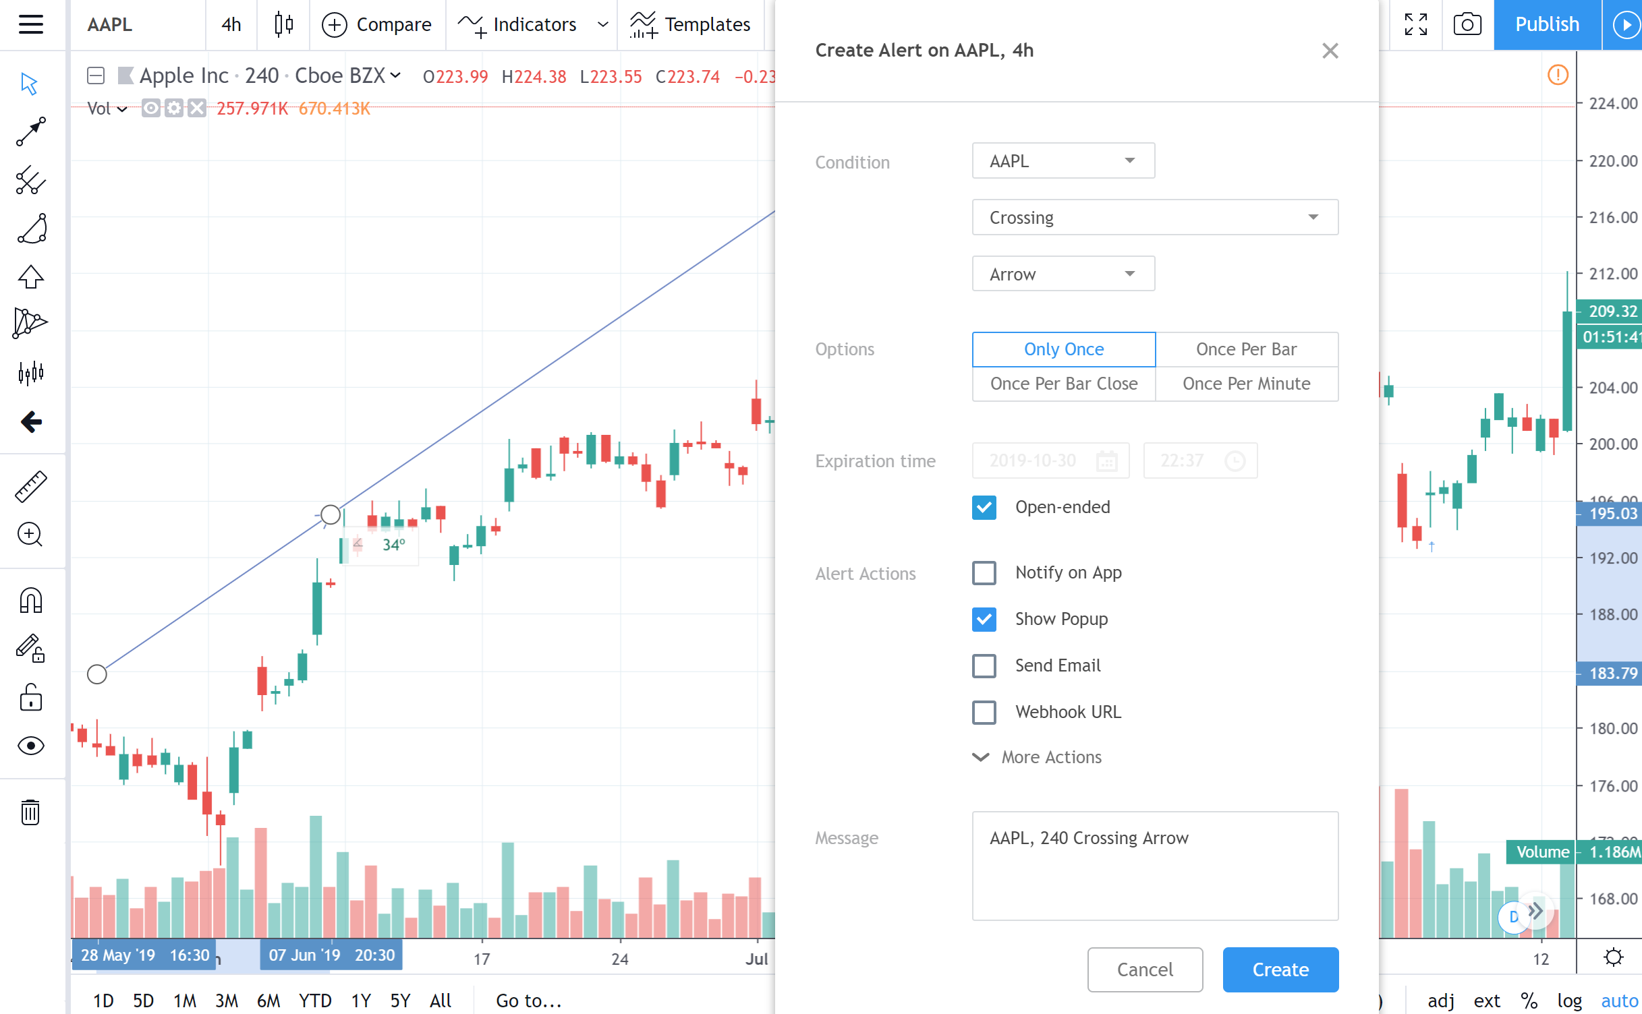
Task: Toggle fullscreen mode icon
Action: [1415, 25]
